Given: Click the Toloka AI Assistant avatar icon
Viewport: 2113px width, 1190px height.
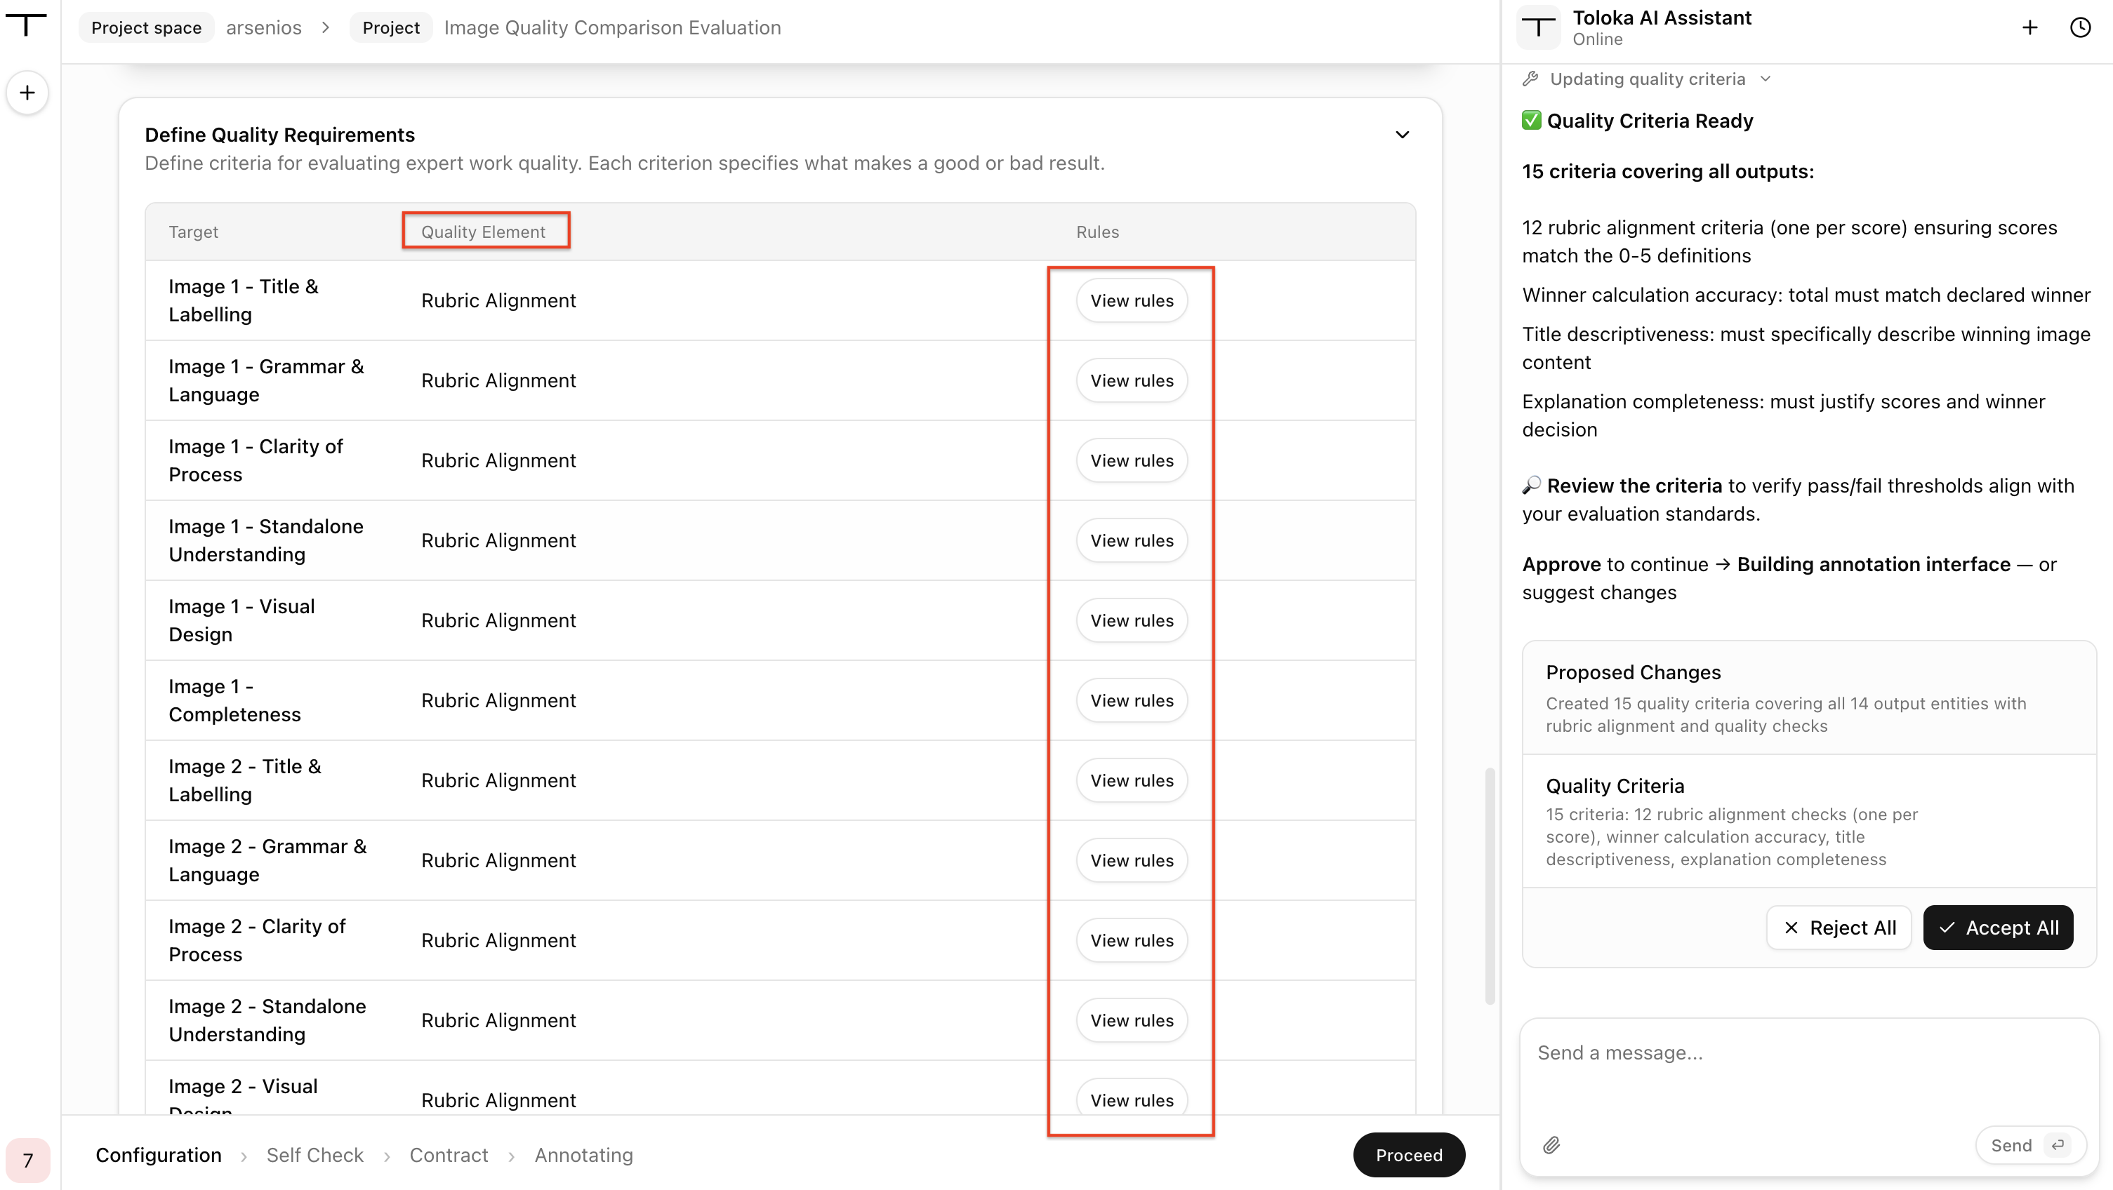Looking at the screenshot, I should [1539, 28].
